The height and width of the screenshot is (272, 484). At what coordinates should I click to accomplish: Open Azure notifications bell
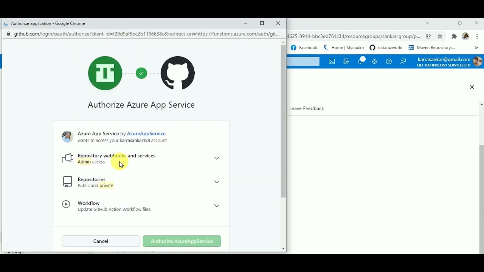(x=361, y=61)
